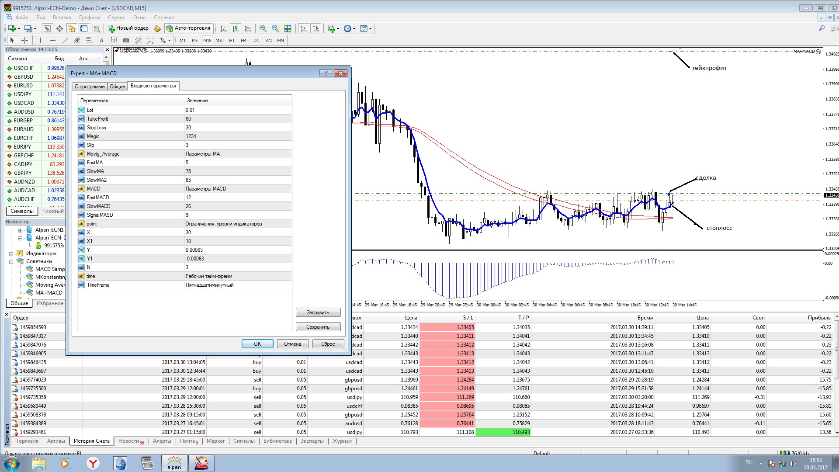Expand the Индикаторы tree node
This screenshot has height=472, width=839.
click(11, 253)
